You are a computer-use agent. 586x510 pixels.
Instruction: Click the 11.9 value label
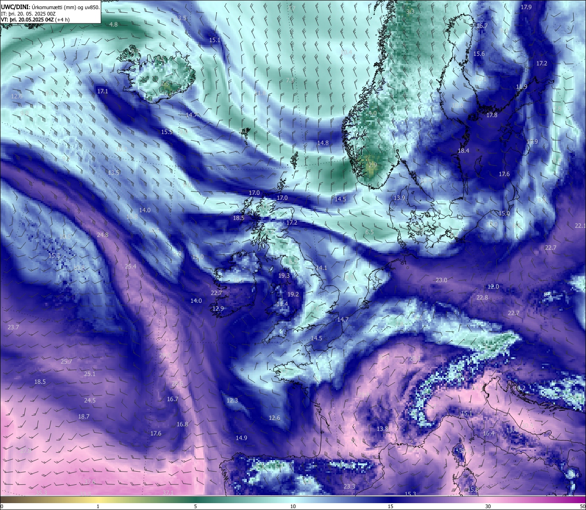tap(521, 86)
